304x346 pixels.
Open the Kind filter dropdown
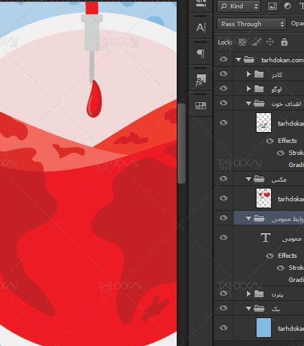239,6
